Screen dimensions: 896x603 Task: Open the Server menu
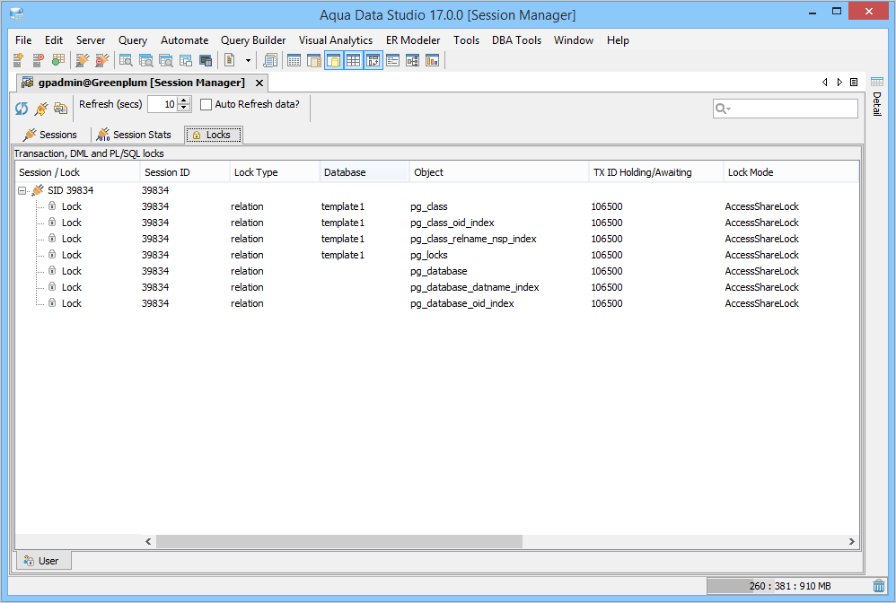(x=91, y=40)
